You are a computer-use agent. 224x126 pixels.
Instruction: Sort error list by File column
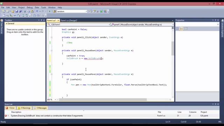160,112
